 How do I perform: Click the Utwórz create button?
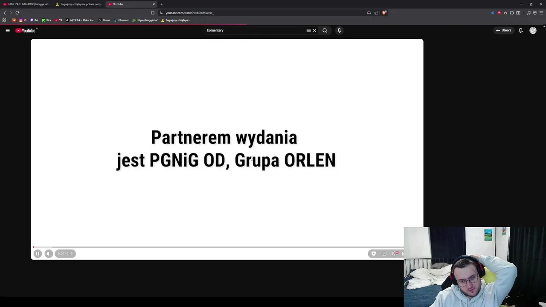click(504, 30)
